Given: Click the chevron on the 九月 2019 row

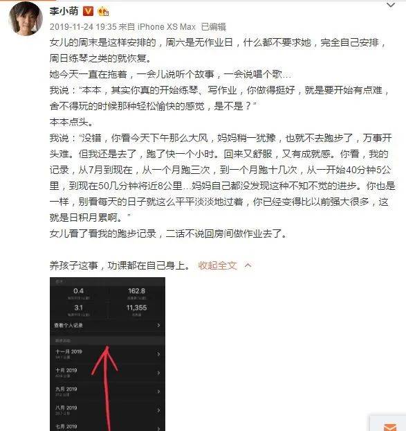Looking at the screenshot, I should [x=158, y=392].
